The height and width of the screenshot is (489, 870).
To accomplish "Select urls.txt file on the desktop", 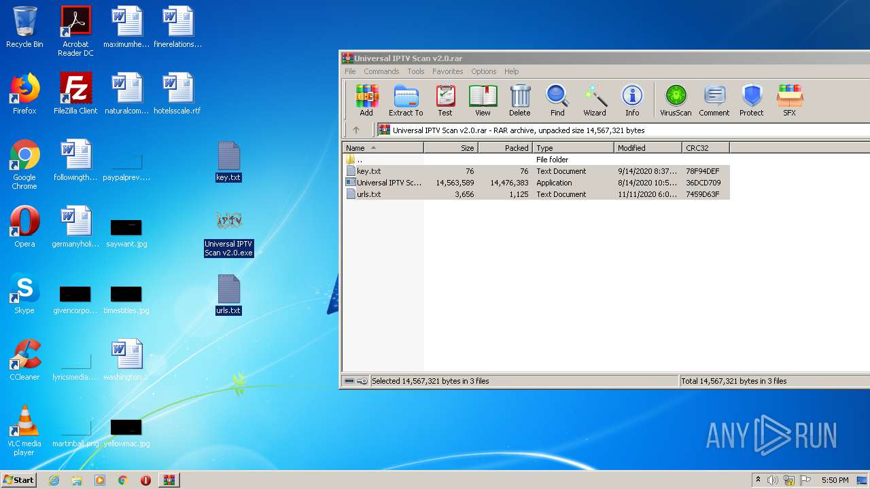I will click(x=228, y=295).
